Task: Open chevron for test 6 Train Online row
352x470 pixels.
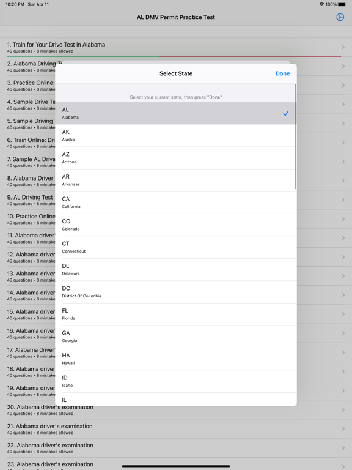Action: tap(343, 143)
